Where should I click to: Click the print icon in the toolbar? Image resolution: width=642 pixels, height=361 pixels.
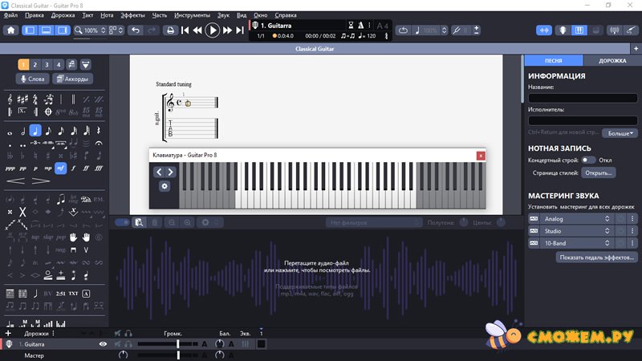coord(170,30)
